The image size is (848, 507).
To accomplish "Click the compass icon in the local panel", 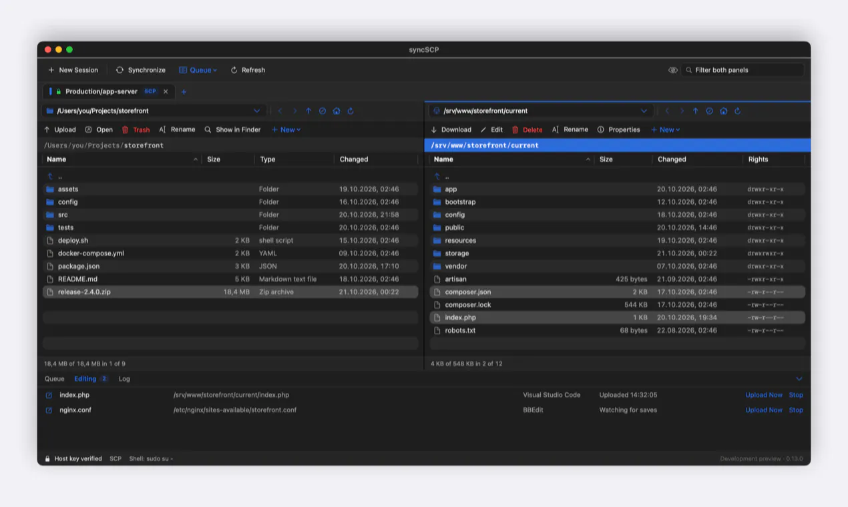I will click(x=323, y=111).
